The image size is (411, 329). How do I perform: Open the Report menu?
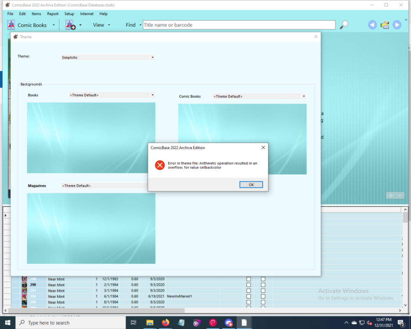point(53,14)
